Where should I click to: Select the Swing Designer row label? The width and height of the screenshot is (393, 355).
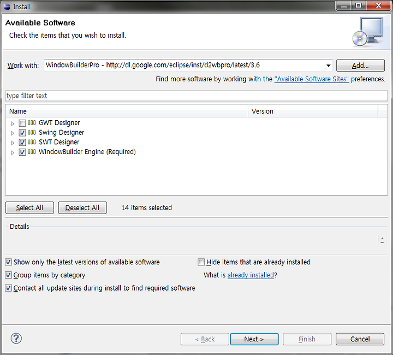tap(61, 132)
